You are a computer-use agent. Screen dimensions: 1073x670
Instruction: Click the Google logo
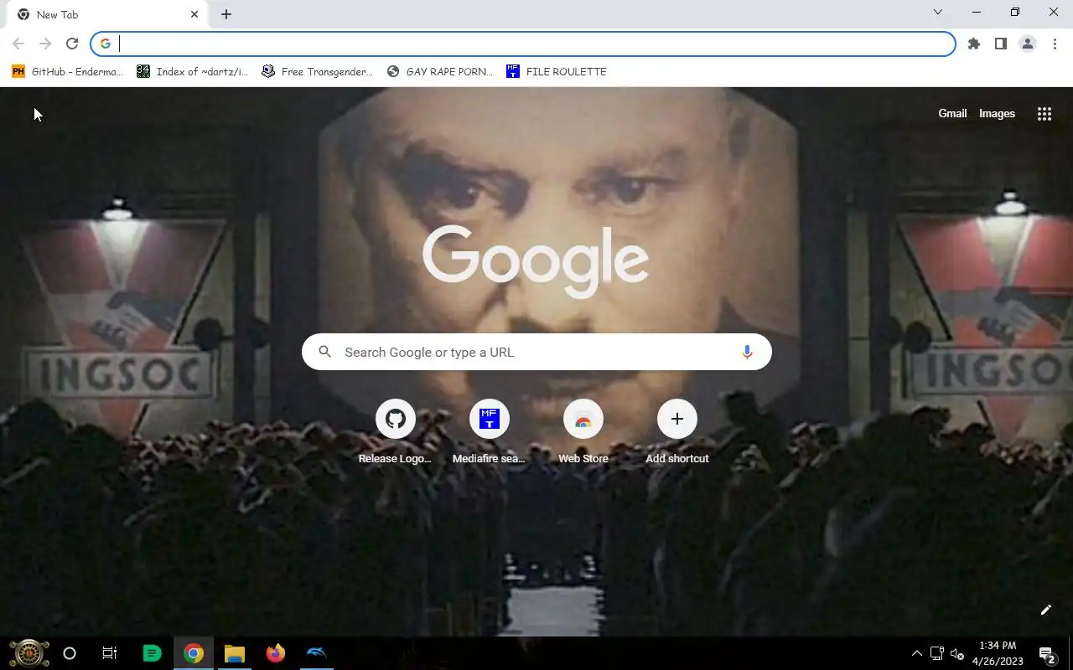coord(536,261)
